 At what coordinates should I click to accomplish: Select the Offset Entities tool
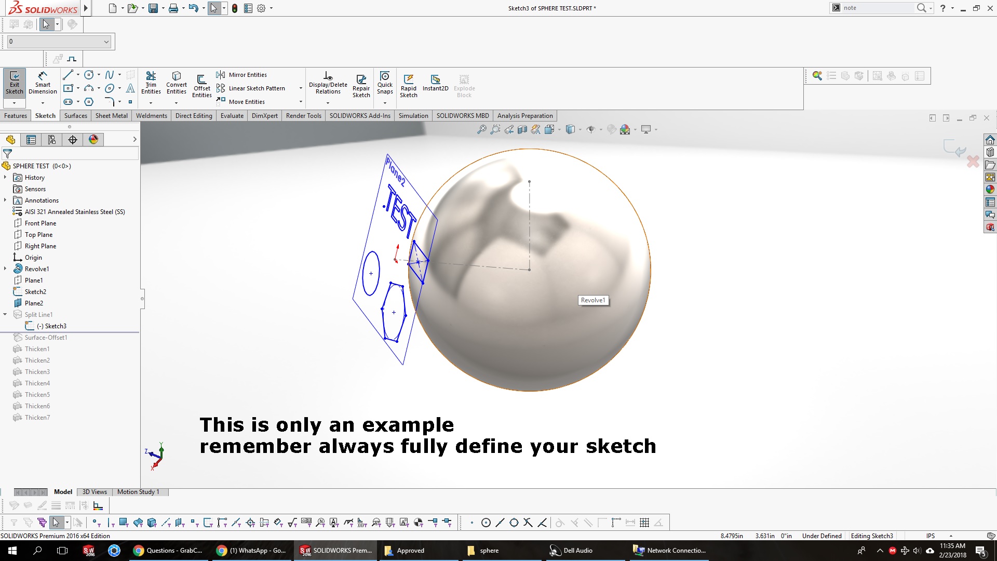[x=201, y=86]
